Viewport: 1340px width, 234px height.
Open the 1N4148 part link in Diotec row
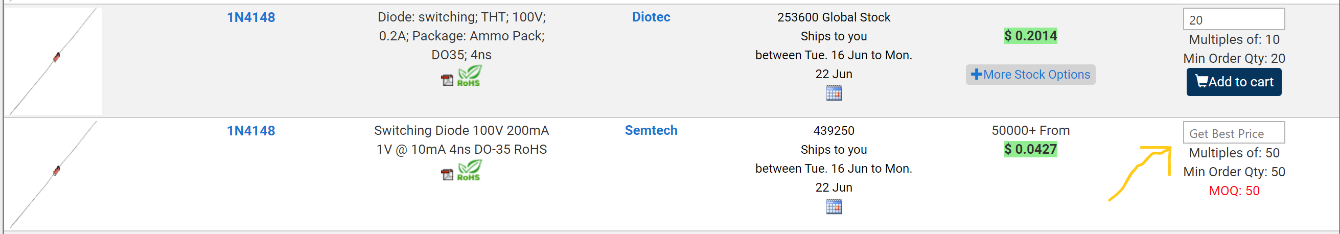point(251,18)
